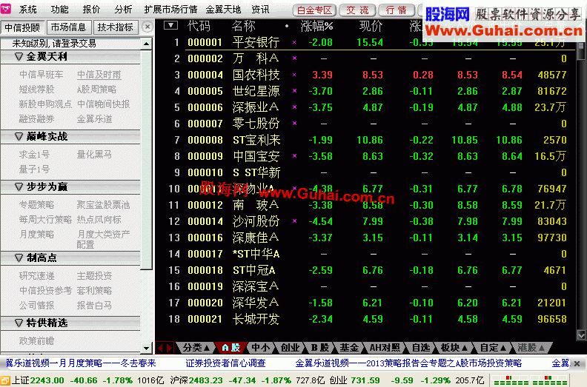The image size is (587, 387).
Task: Open A股周策略 link
Action: [96, 90]
